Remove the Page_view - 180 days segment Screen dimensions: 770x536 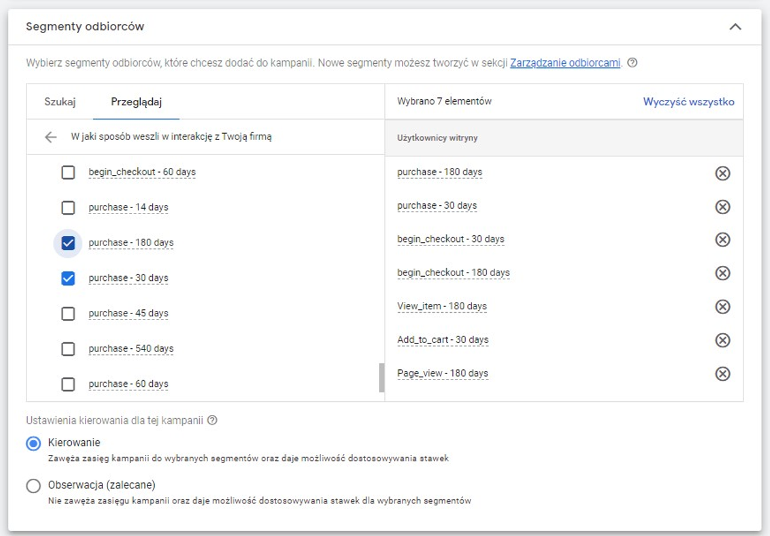click(x=722, y=374)
